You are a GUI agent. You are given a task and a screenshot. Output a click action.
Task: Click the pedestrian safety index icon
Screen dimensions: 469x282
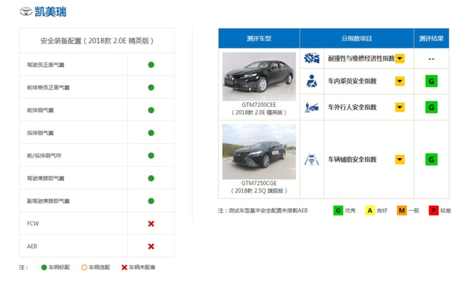312,107
